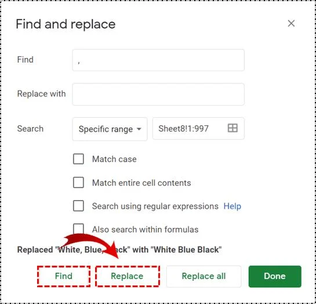Click the select data range grid icon
The height and width of the screenshot is (304, 316).
point(233,128)
